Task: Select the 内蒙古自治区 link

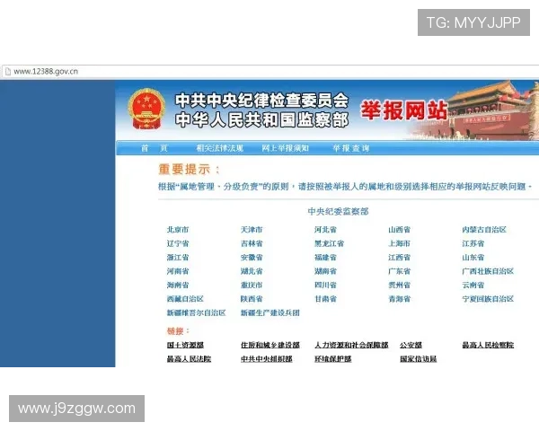Action: point(484,230)
